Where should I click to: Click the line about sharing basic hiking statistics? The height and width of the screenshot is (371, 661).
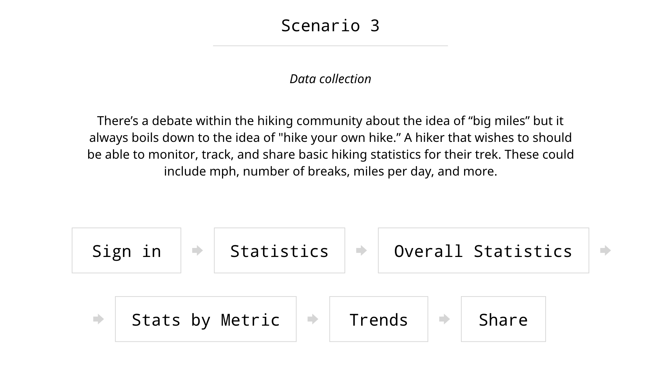click(330, 155)
